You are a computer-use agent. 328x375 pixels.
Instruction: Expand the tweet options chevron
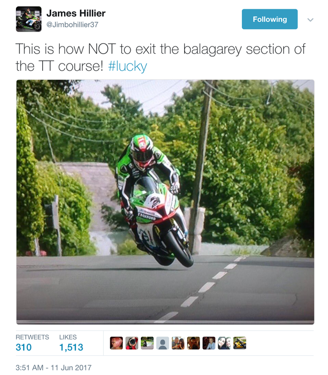pyautogui.click(x=310, y=20)
